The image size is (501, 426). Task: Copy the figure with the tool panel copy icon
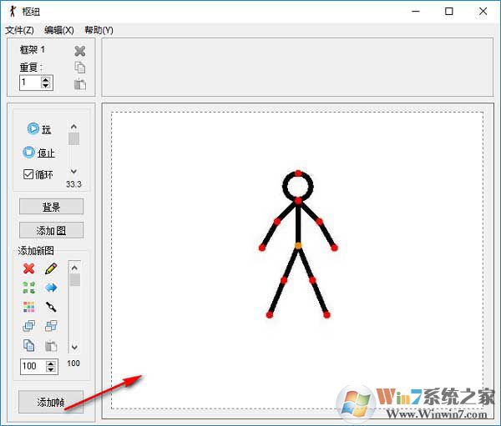pos(28,345)
